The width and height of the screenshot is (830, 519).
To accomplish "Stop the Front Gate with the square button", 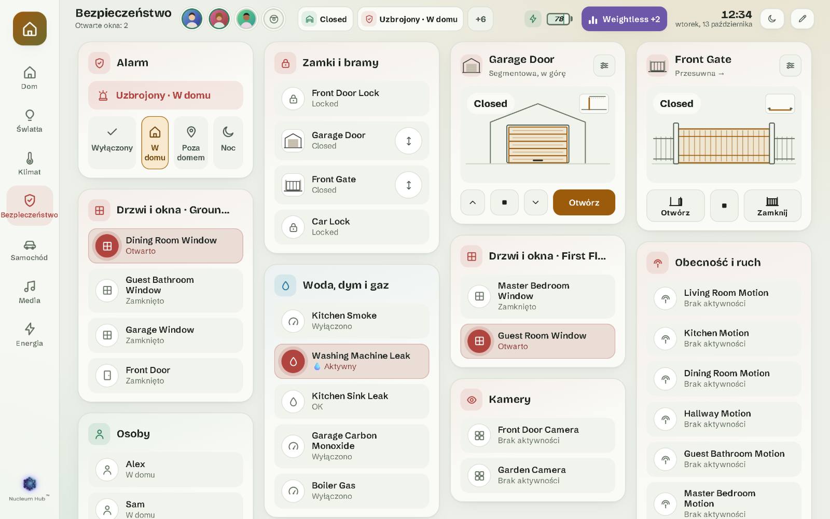I will [x=724, y=206].
